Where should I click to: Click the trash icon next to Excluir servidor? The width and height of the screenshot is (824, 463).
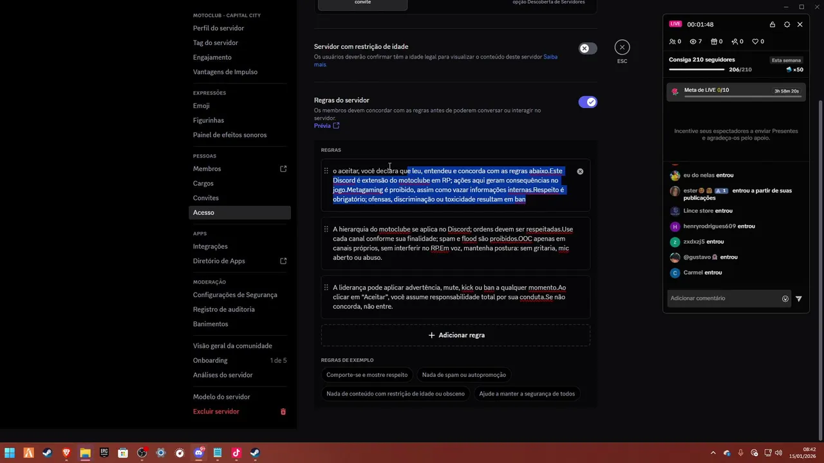pos(283,412)
